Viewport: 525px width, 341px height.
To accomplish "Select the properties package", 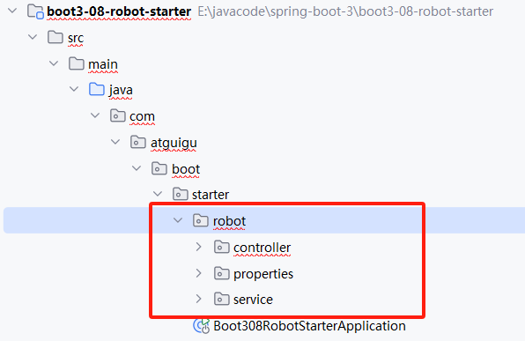I will coord(263,274).
